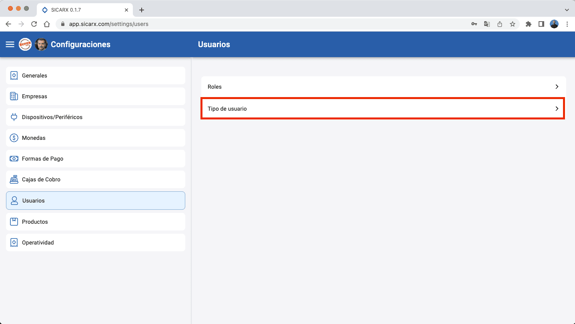This screenshot has width=575, height=324.
Task: Click the Formas de Pago cash icon
Action: tap(14, 159)
